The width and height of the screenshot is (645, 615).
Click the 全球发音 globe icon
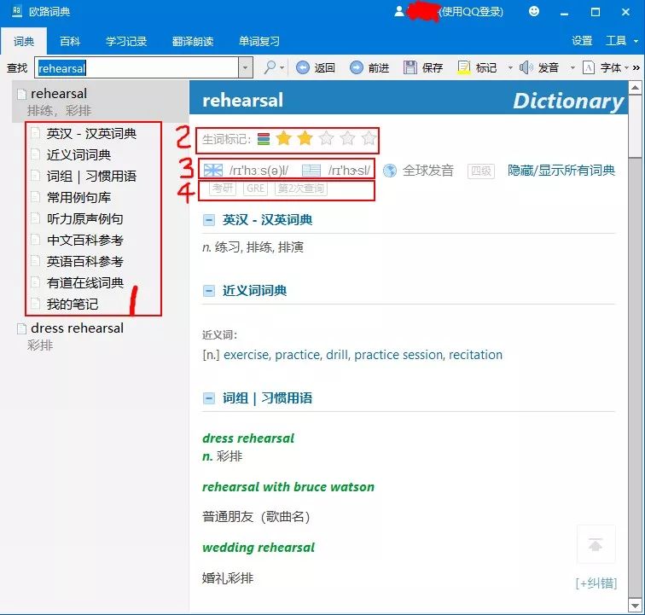(390, 171)
